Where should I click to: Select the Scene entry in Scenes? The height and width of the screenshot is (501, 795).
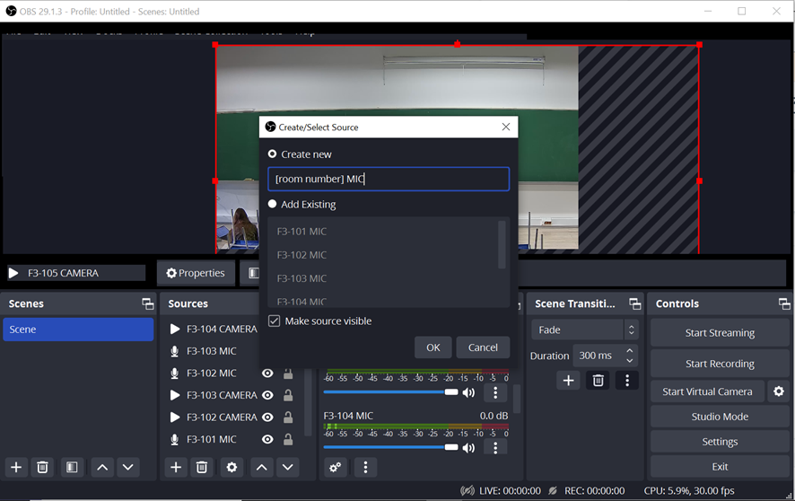coord(78,330)
